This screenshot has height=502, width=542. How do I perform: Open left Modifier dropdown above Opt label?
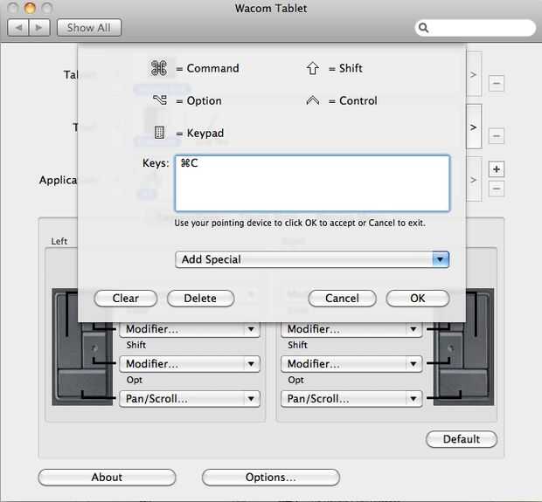190,364
